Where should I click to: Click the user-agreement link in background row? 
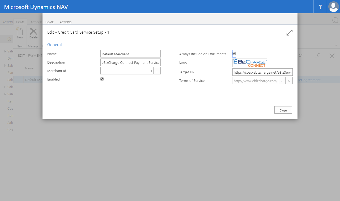coord(309,80)
